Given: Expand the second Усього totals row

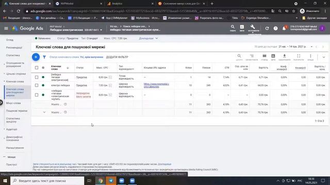Looking at the screenshot, I should (44, 112).
